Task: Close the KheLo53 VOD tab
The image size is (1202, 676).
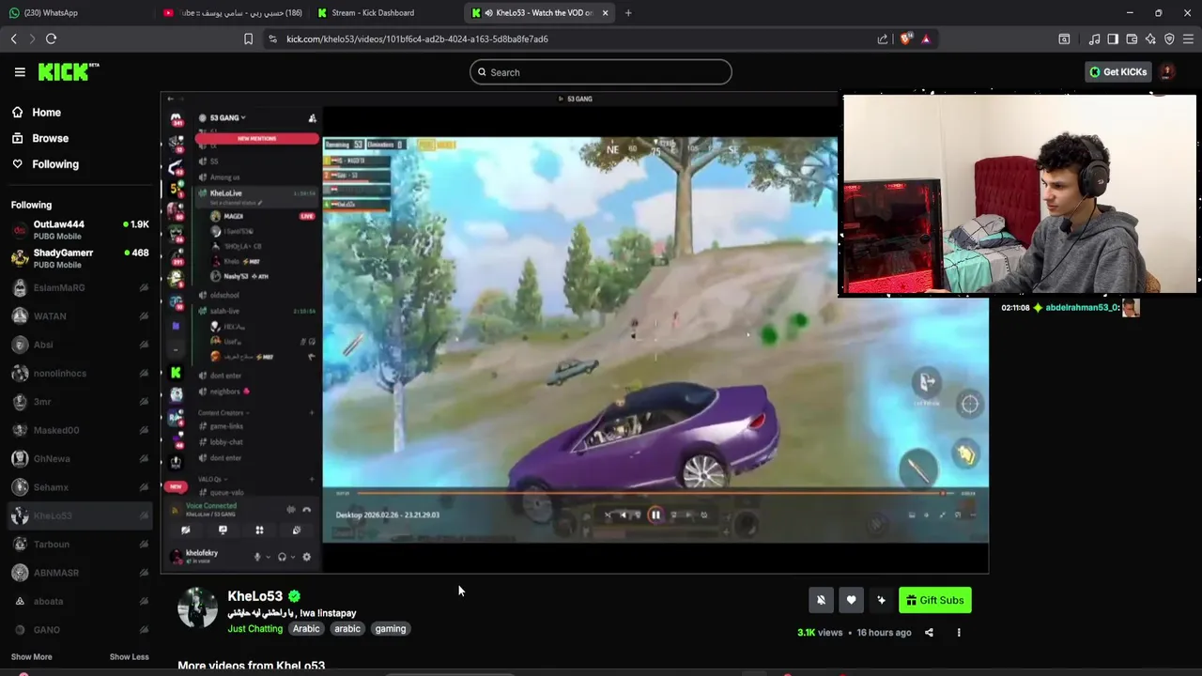Action: tap(605, 13)
